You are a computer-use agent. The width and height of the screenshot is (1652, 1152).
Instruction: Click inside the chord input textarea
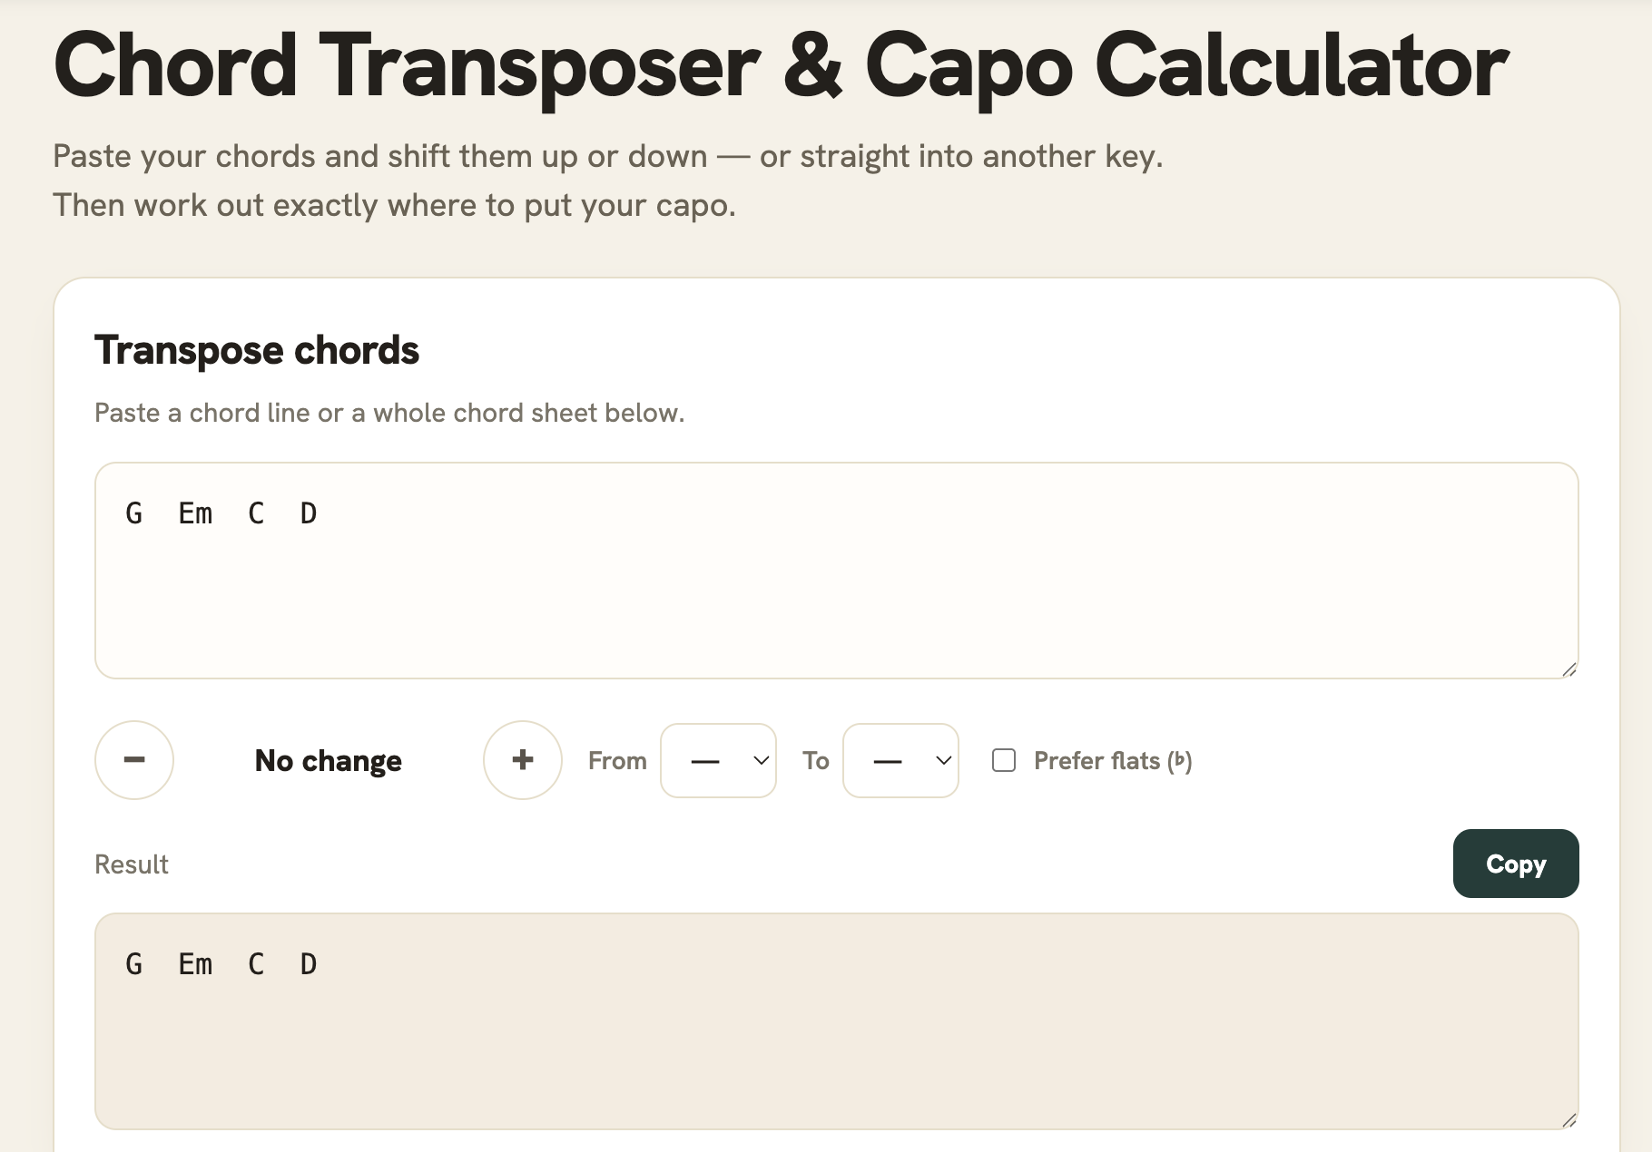(837, 571)
